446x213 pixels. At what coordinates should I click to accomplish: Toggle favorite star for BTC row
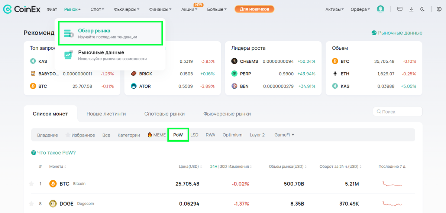pyautogui.click(x=31, y=184)
